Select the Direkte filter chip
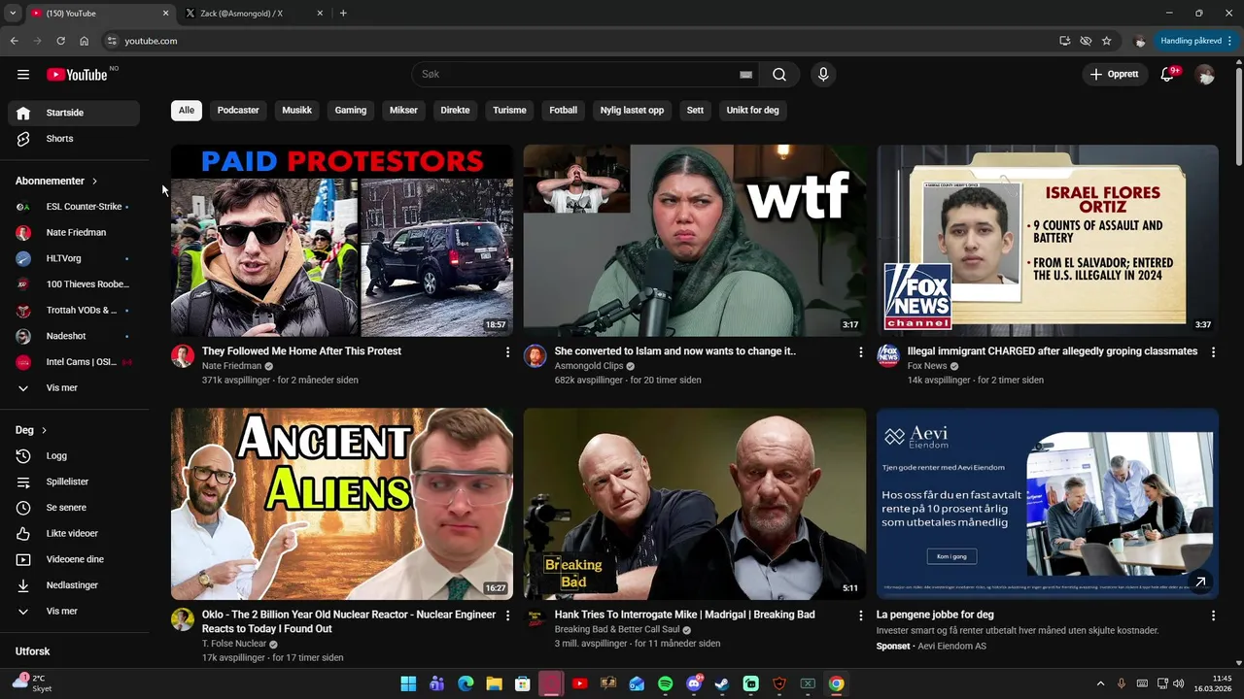Viewport: 1244px width, 699px height. [455, 111]
